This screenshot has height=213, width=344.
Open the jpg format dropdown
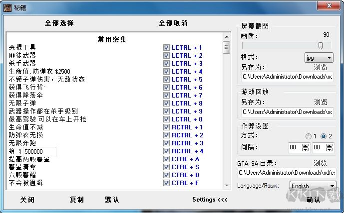click(319, 58)
